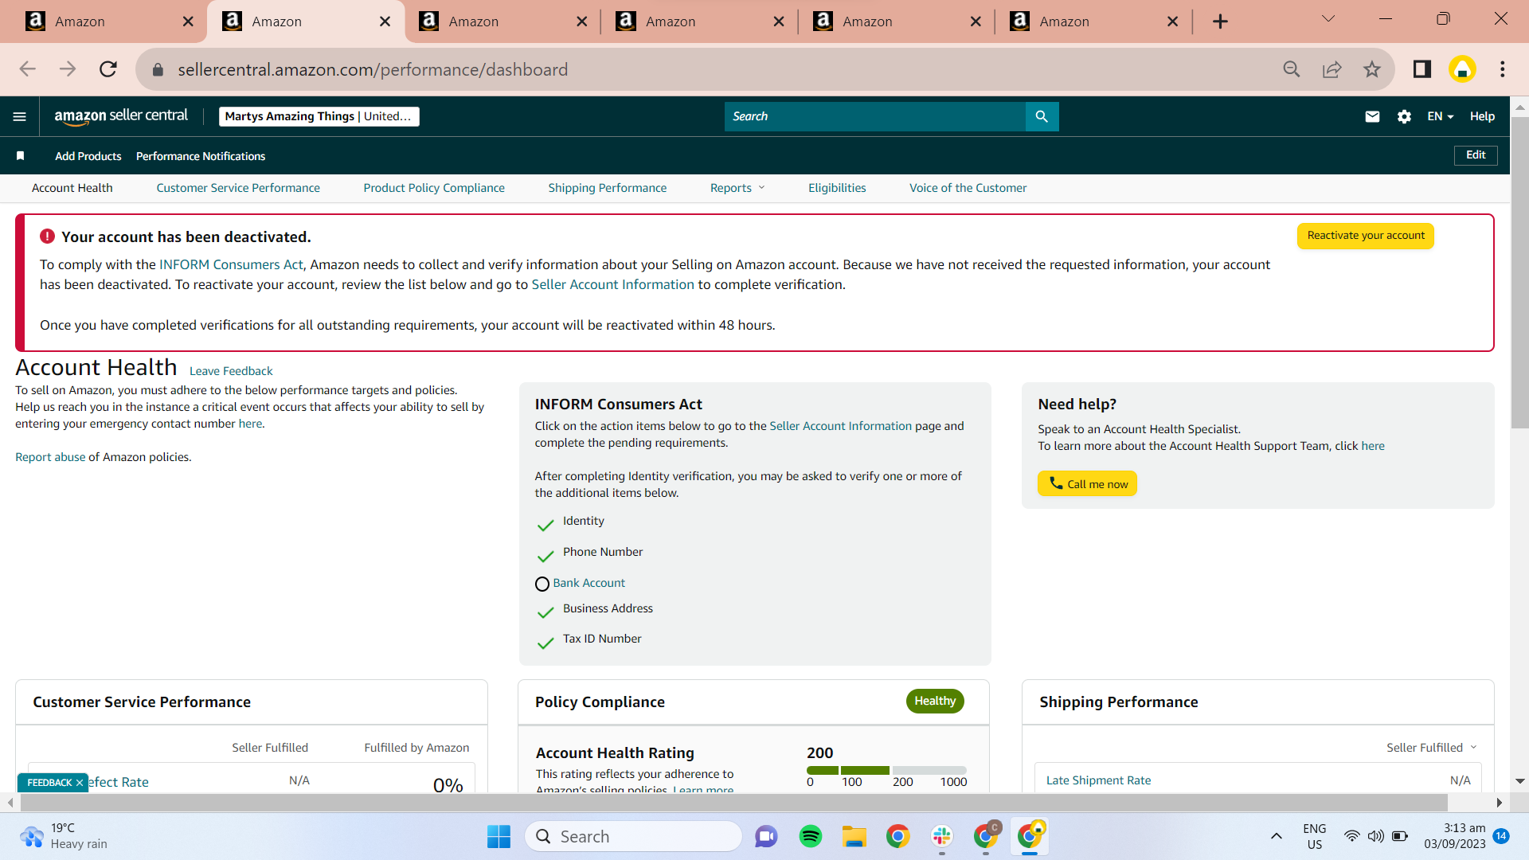Viewport: 1529px width, 860px height.
Task: Click the Healthy status badge
Action: (x=935, y=701)
